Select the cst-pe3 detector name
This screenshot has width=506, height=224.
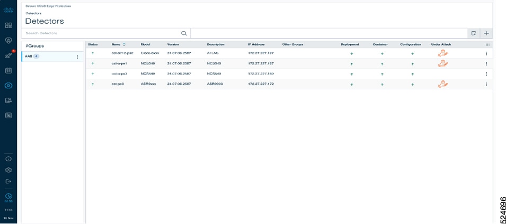click(119, 84)
